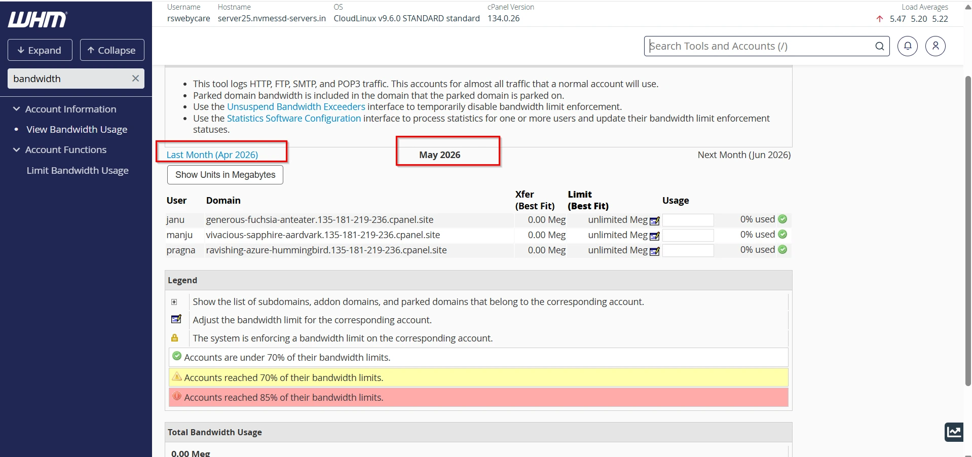The image size is (972, 457).
Task: Click Show Units in Megabytes
Action: (225, 175)
